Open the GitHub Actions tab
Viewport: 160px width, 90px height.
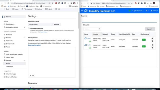[x=38, y=9]
